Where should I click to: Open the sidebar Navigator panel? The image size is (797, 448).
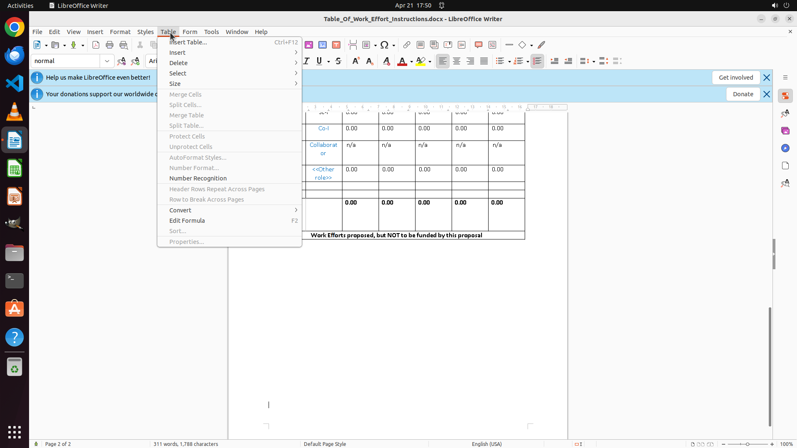pos(785,148)
